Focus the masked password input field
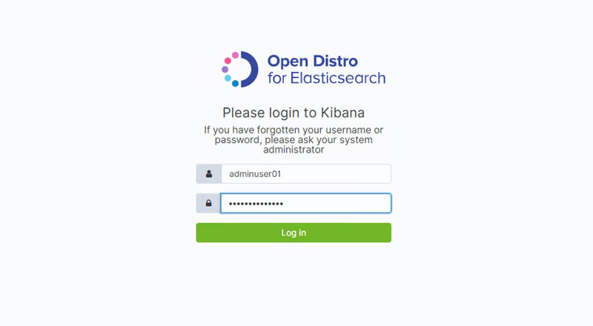The height and width of the screenshot is (326, 593). tap(306, 203)
